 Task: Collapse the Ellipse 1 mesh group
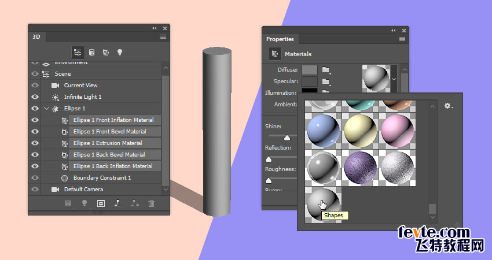[47, 109]
